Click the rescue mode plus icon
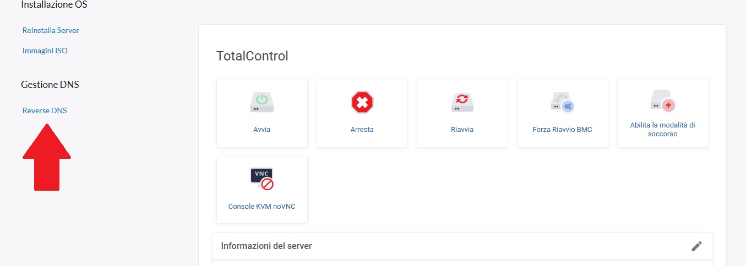Viewport: 746px width, 266px height. 662,102
